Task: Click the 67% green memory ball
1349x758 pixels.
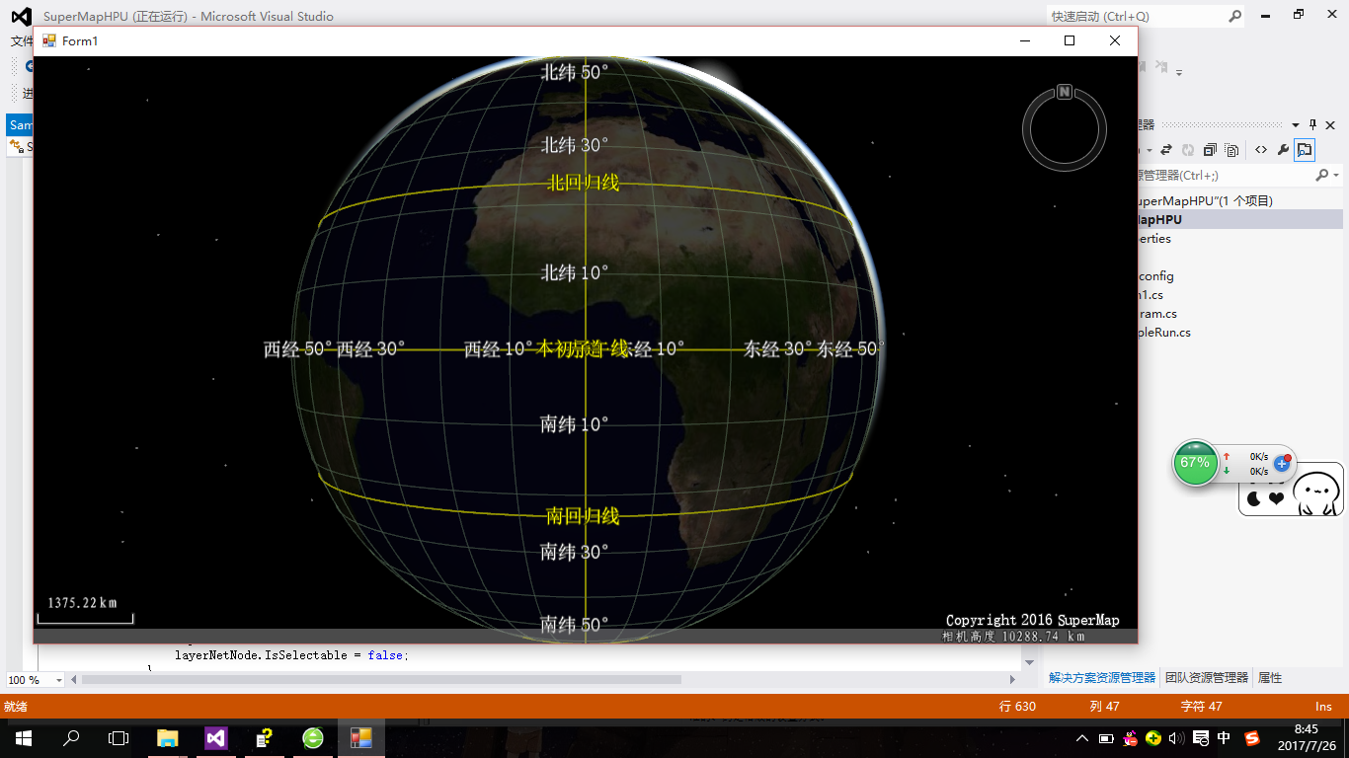Action: pos(1195,463)
